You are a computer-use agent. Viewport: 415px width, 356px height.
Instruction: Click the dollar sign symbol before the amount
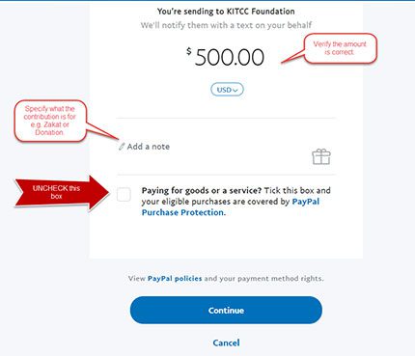click(x=189, y=51)
